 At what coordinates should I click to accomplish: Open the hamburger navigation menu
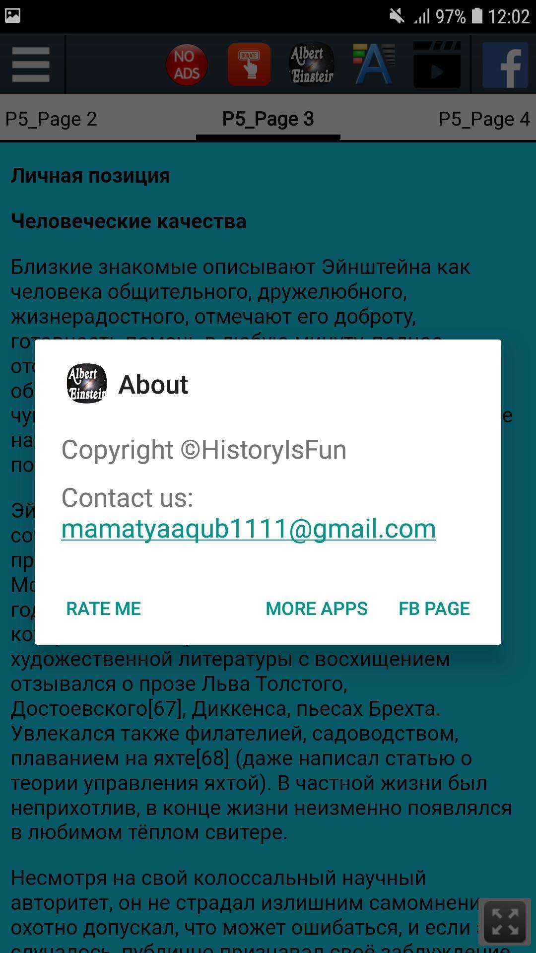click(31, 65)
